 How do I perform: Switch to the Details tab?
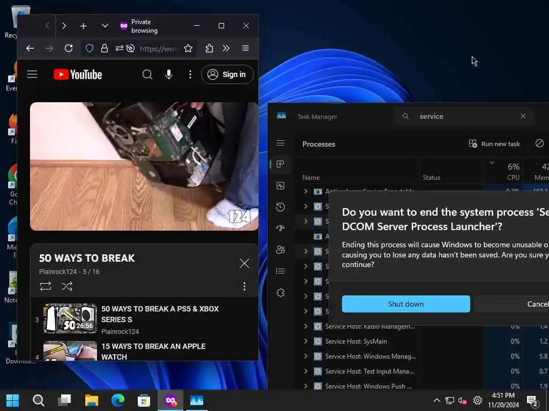[280, 271]
